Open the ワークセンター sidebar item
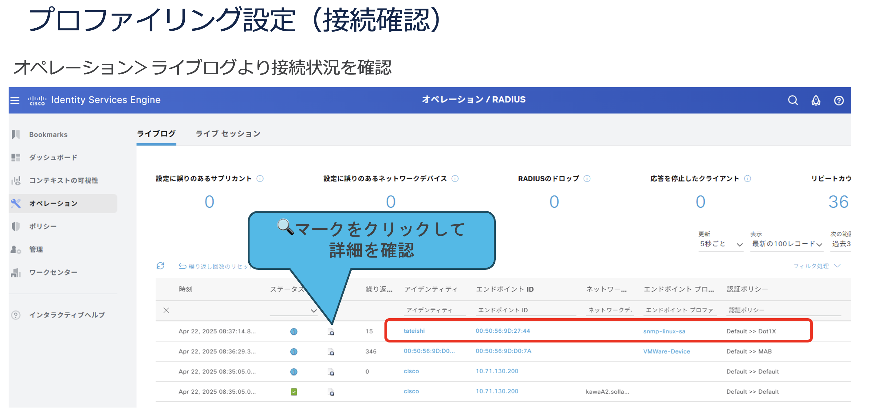The height and width of the screenshot is (410, 882). 53,272
